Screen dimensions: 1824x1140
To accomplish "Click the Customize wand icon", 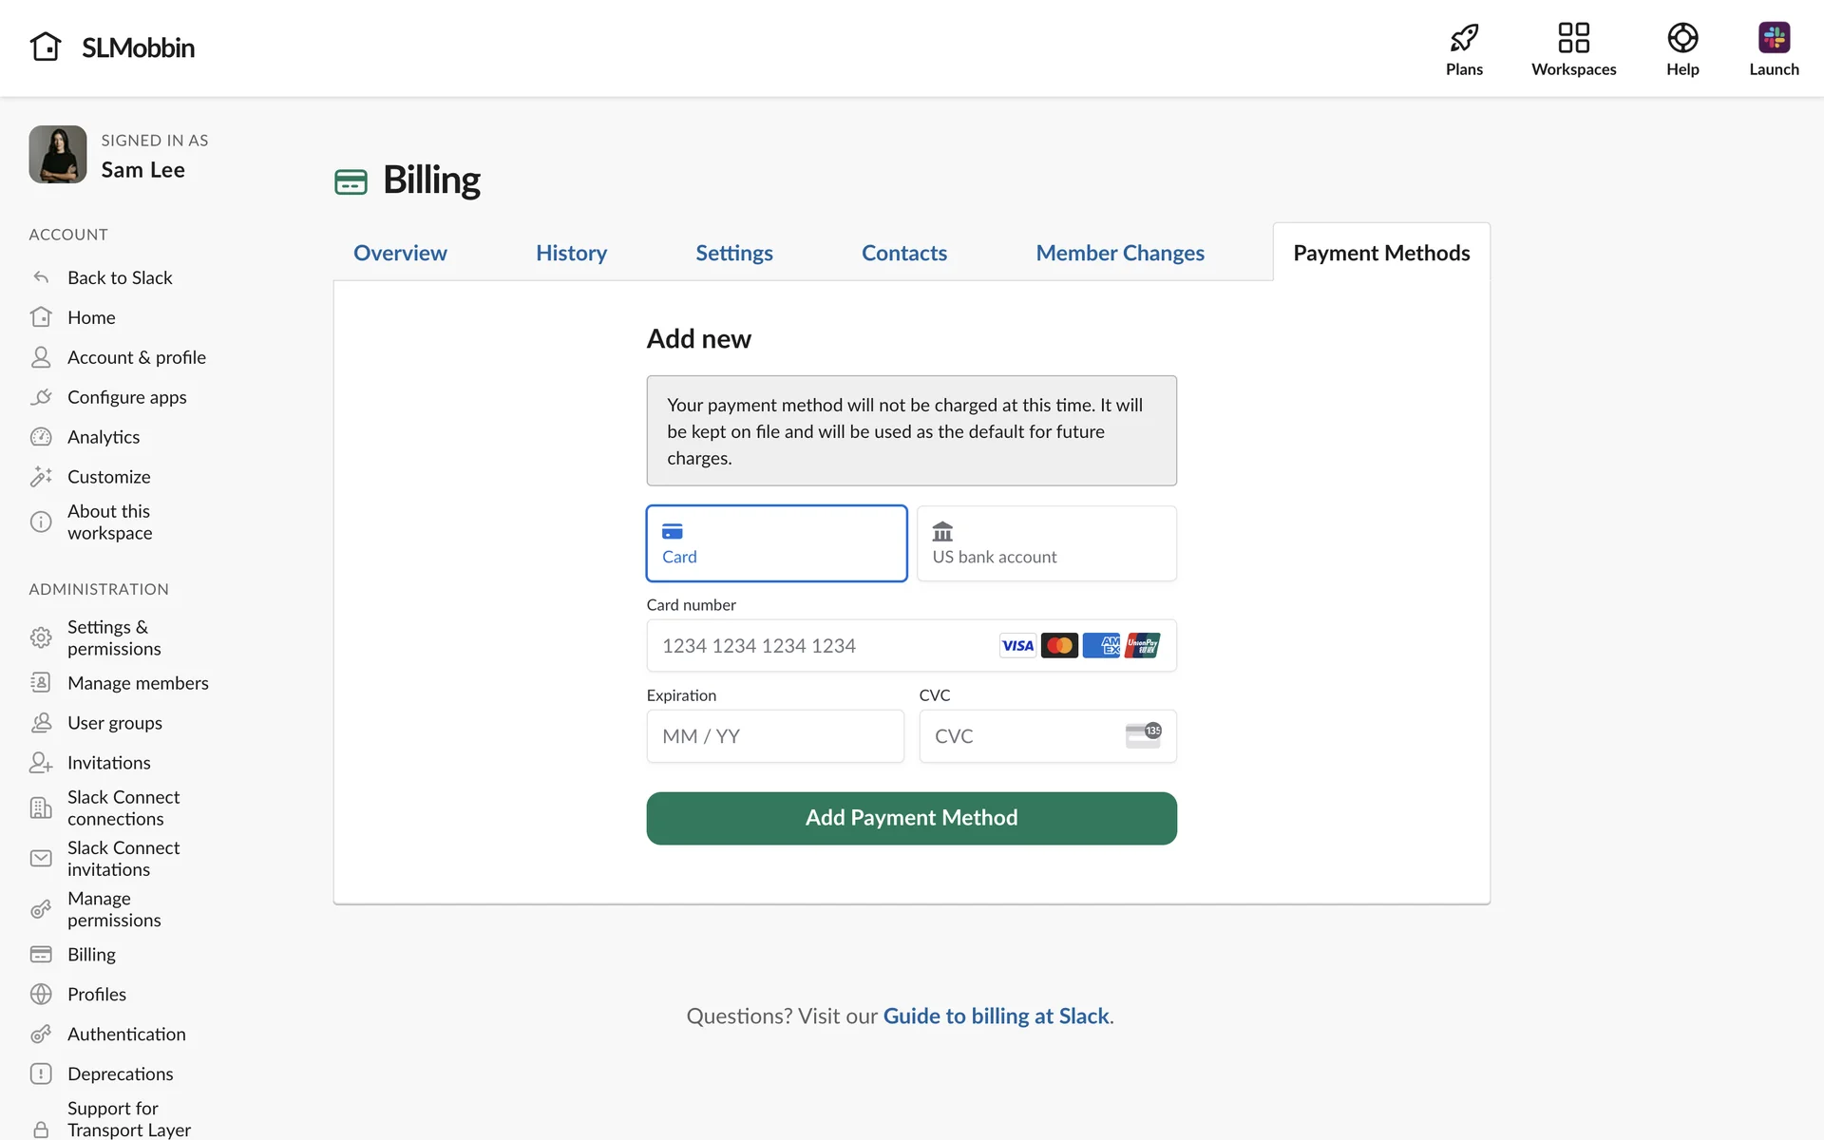I will click(41, 477).
